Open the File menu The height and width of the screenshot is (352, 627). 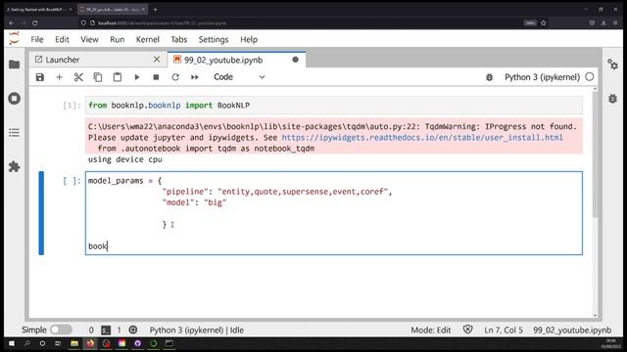point(37,39)
